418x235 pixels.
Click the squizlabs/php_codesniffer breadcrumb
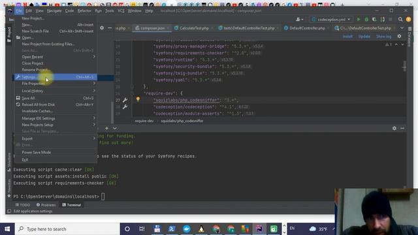pyautogui.click(x=182, y=121)
